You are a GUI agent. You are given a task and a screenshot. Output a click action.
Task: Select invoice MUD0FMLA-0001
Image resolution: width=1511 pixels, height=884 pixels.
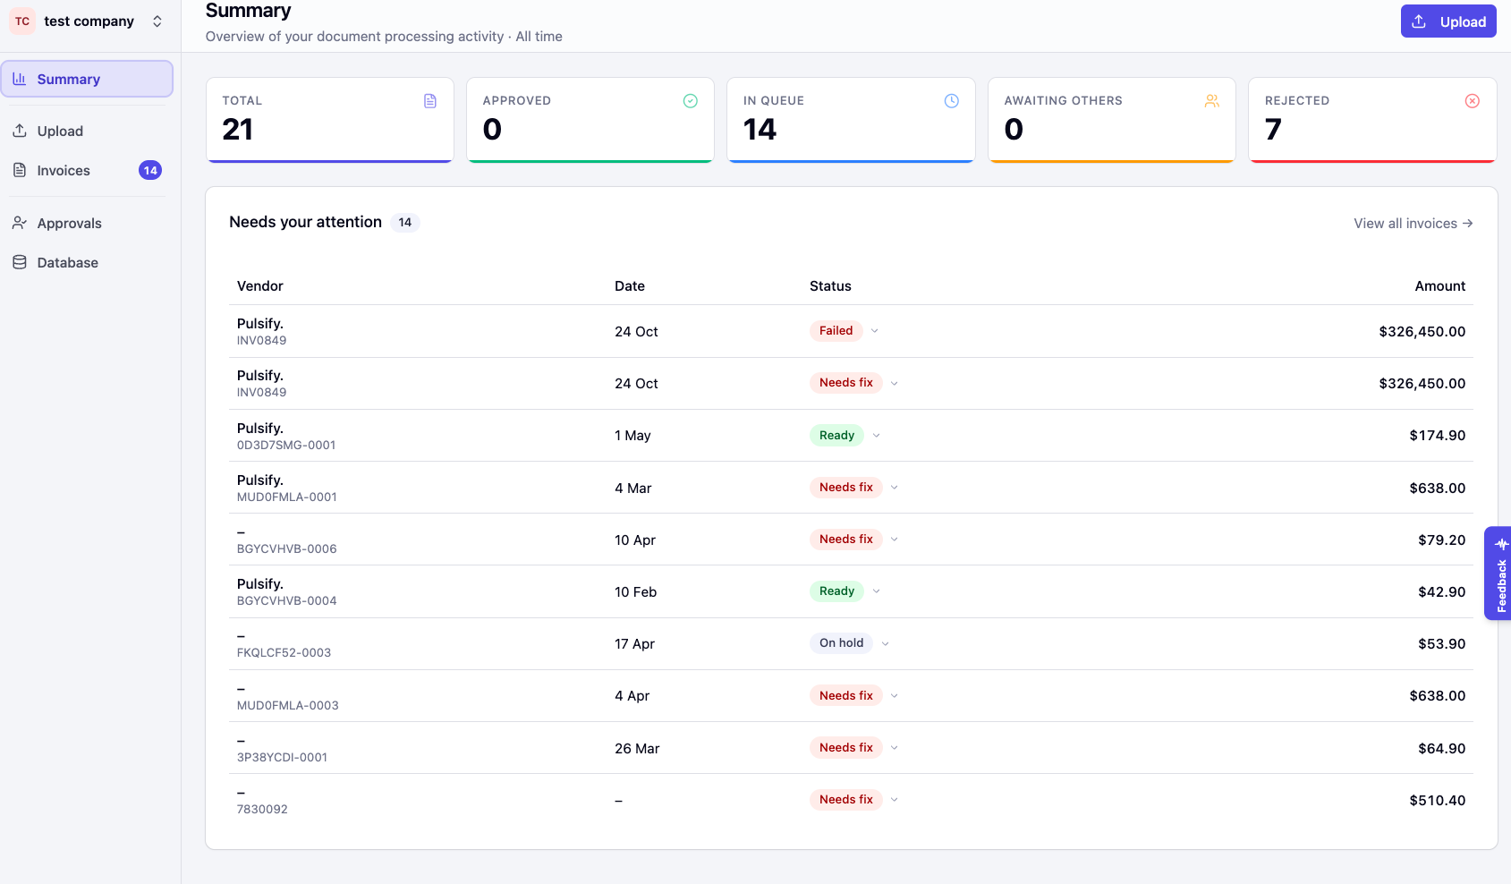[287, 497]
